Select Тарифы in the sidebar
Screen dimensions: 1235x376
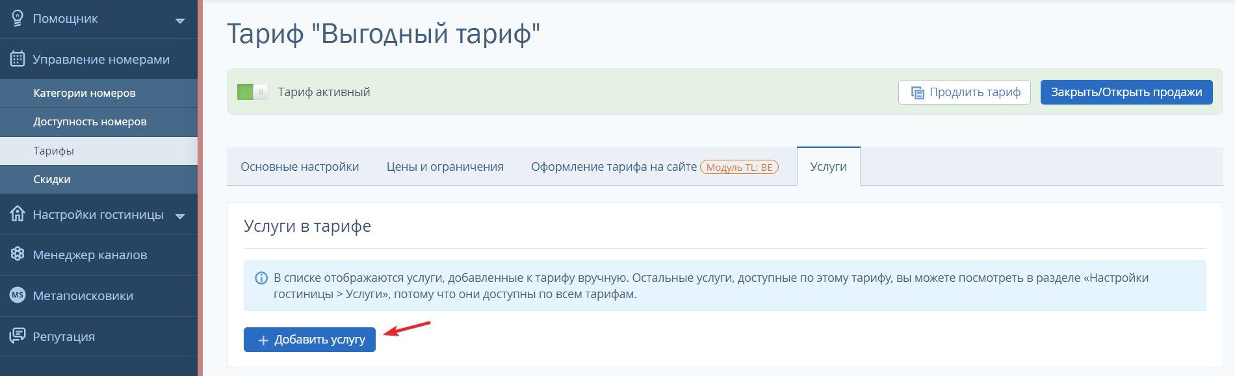(99, 151)
